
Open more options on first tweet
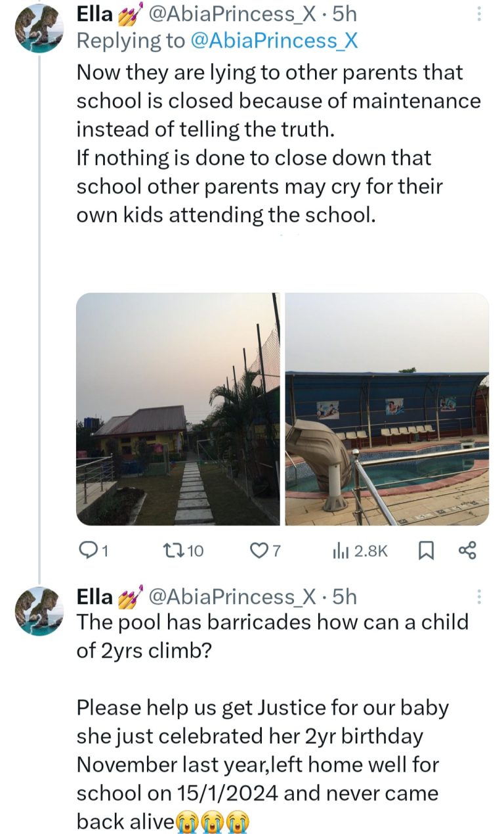[478, 13]
